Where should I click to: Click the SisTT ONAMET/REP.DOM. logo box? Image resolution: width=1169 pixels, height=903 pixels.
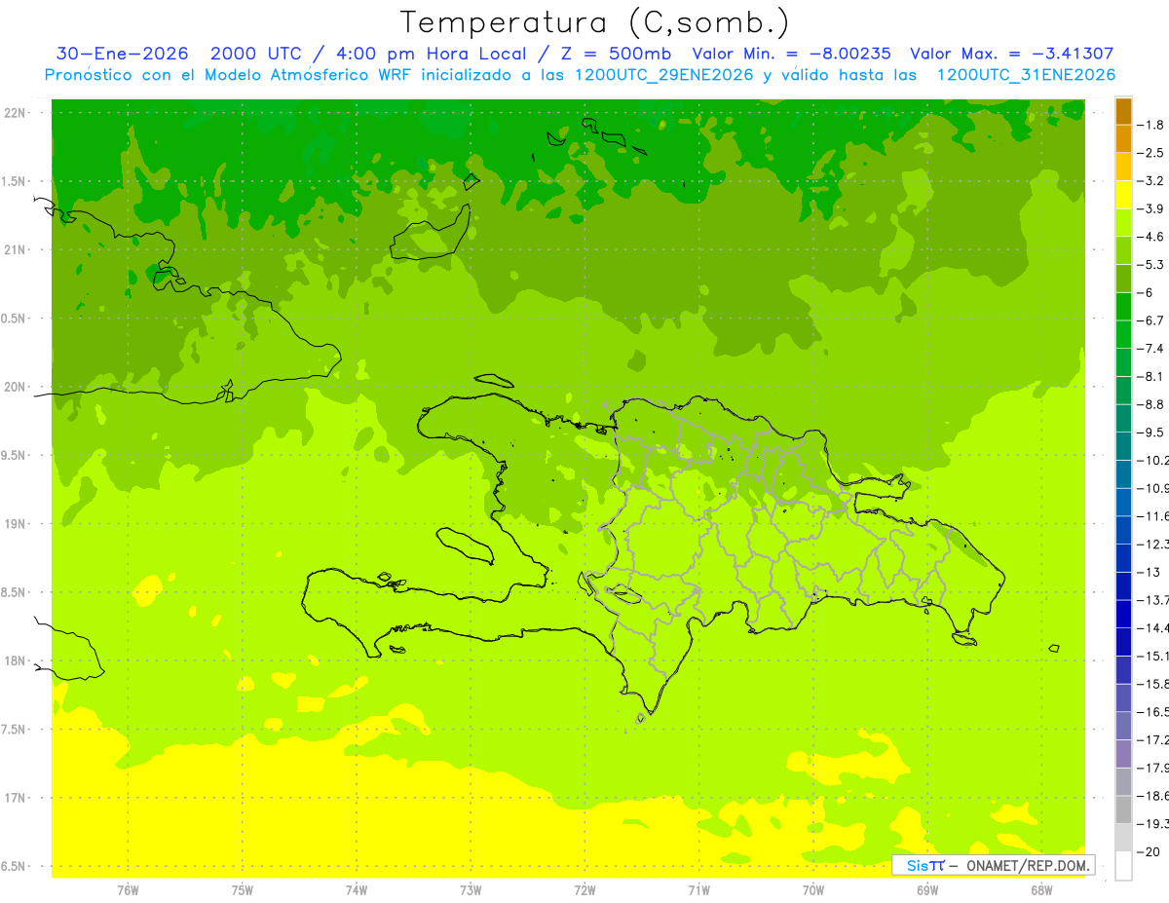click(x=993, y=865)
